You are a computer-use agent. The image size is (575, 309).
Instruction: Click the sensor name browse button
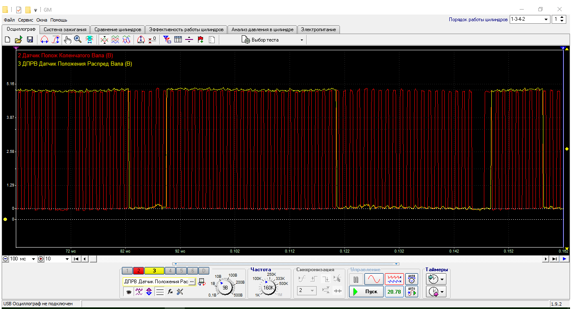coord(192,282)
